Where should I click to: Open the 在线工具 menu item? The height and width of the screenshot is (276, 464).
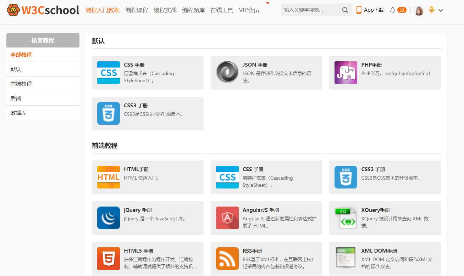pyautogui.click(x=222, y=10)
